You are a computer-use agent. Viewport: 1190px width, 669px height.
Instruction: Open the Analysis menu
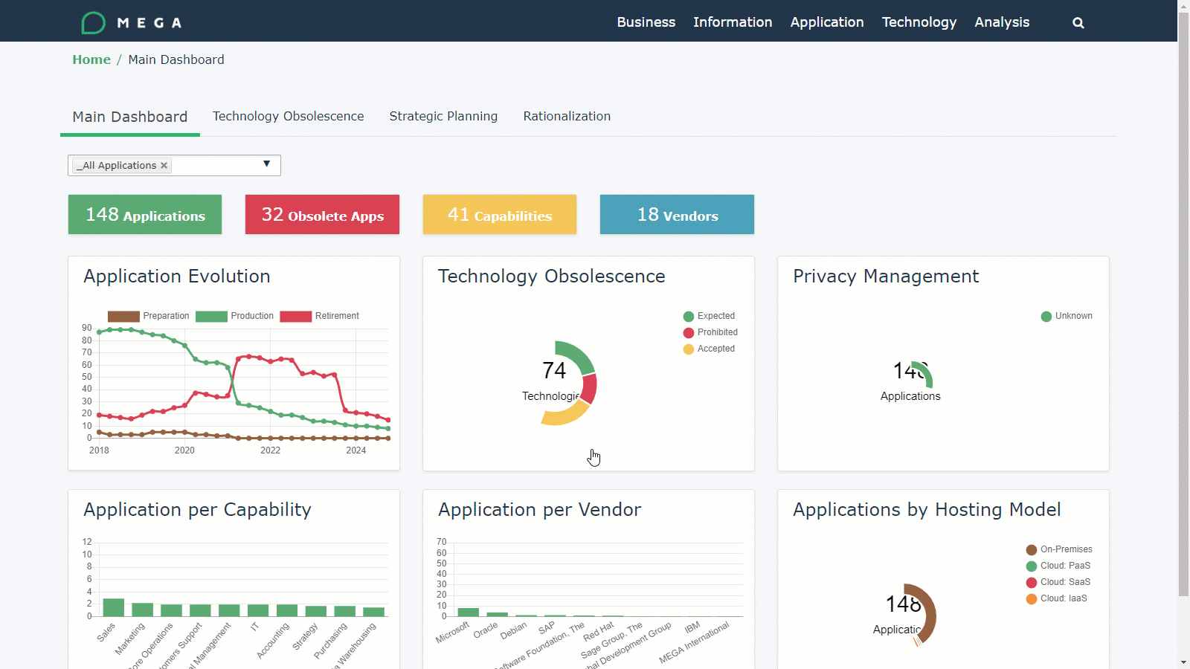click(1002, 22)
